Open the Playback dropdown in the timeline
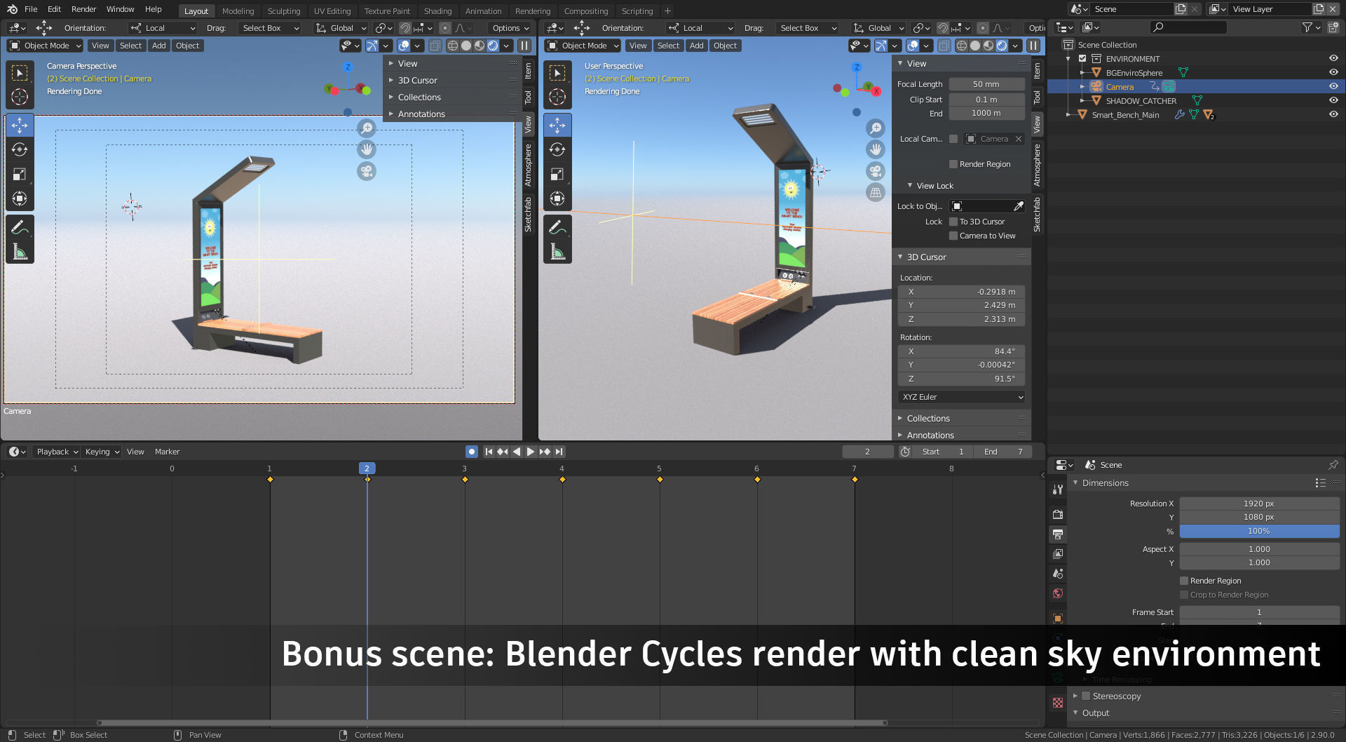Viewport: 1346px width, 742px height. 57,452
